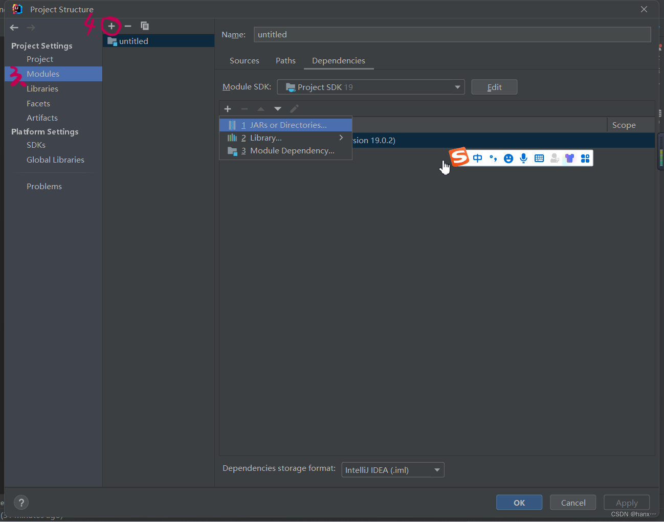Click the edit dependency pencil icon
The image size is (664, 522).
click(294, 108)
